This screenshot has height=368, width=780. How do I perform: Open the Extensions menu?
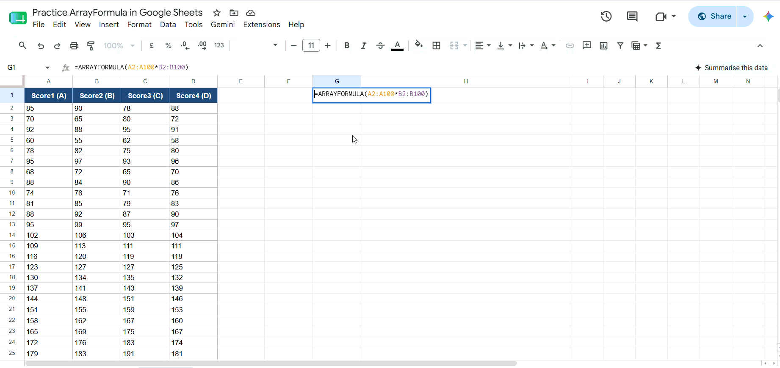[262, 25]
